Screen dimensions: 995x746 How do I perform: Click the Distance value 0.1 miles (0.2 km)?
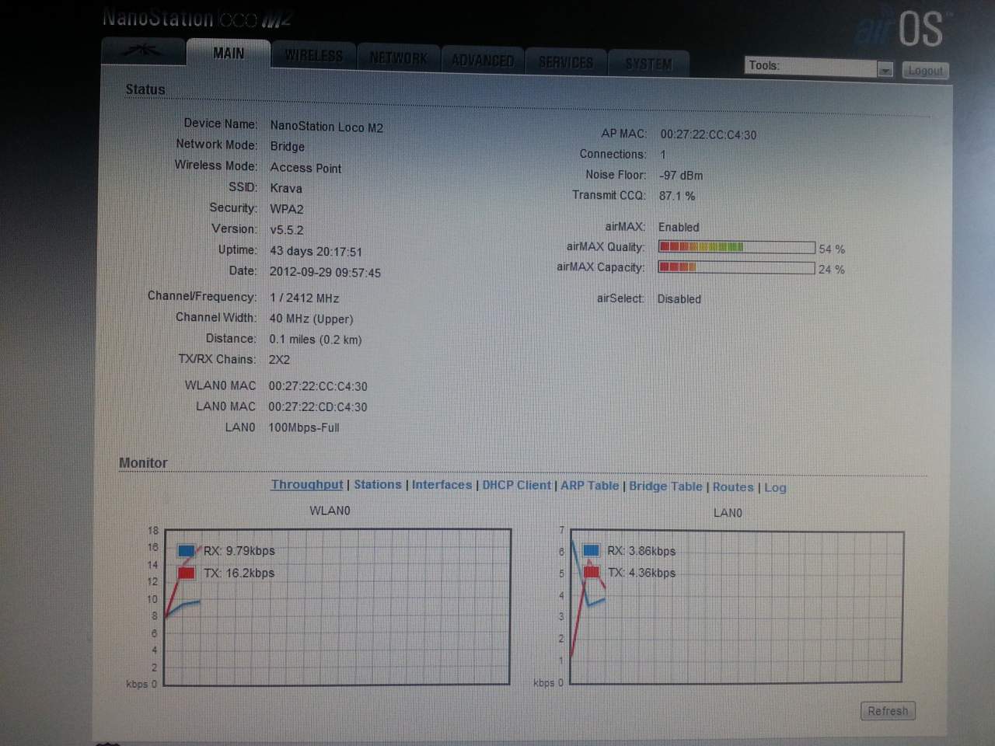(315, 340)
